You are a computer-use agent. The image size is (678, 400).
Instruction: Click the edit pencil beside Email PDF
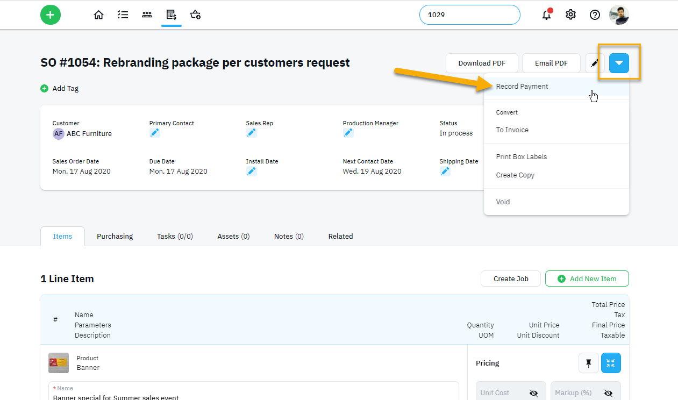click(x=594, y=63)
